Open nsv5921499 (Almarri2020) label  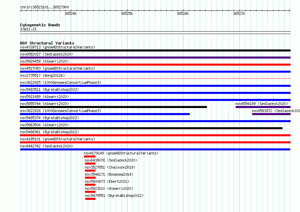pos(44,97)
